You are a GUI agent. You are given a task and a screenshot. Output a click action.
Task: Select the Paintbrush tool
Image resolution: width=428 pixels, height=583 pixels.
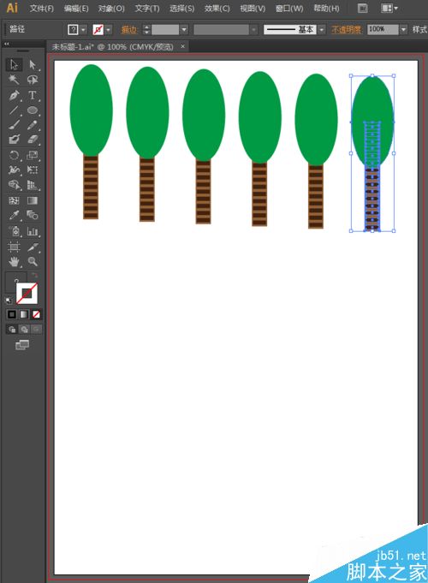15,125
